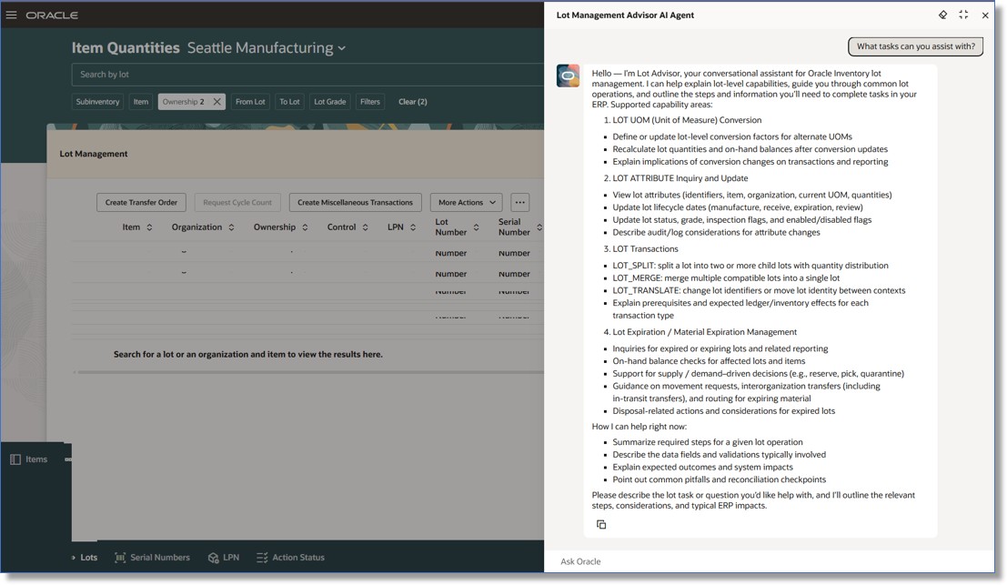Switch to the Items panel on the left

click(27, 459)
